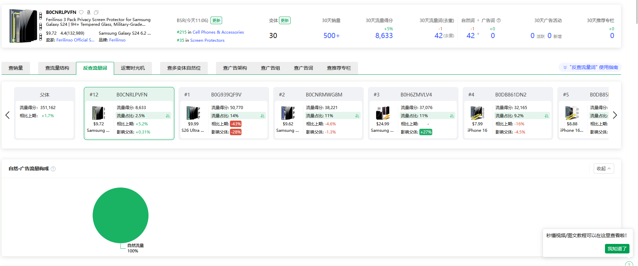Switch to the 查流量结构 tab
Viewport: 638px width, 266px height.
57,68
